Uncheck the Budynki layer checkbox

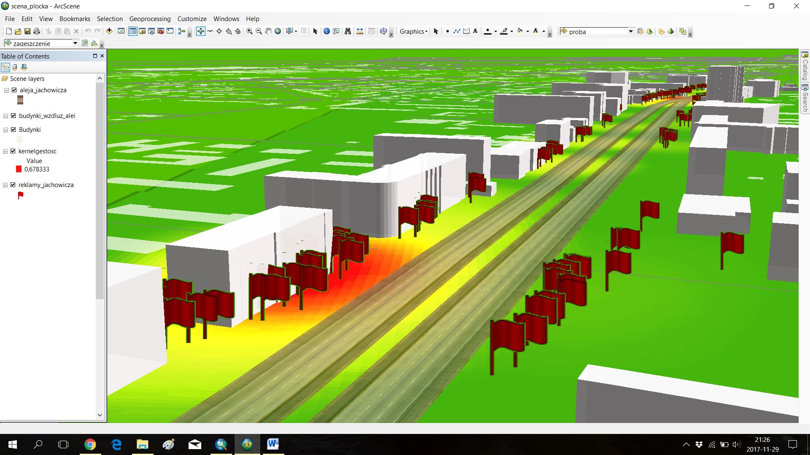coord(13,130)
